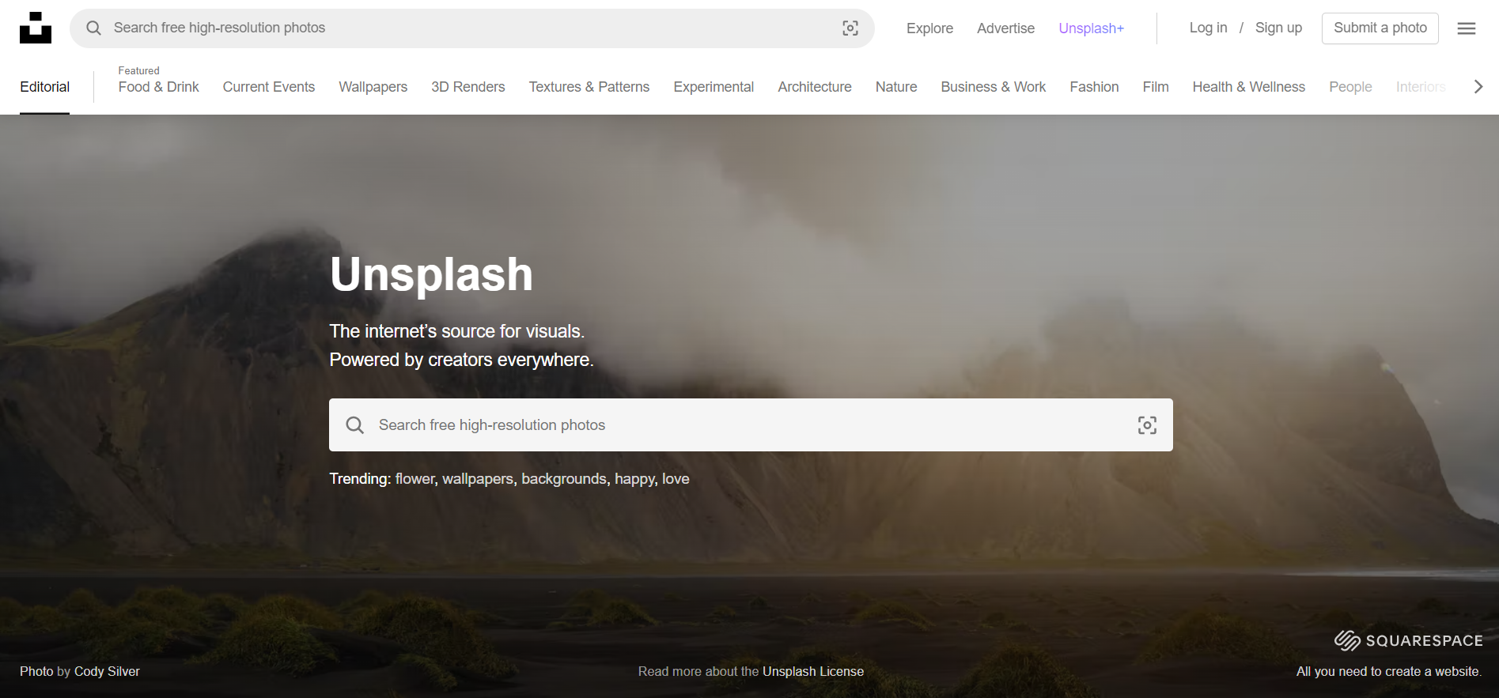Search trending term love

[676, 479]
